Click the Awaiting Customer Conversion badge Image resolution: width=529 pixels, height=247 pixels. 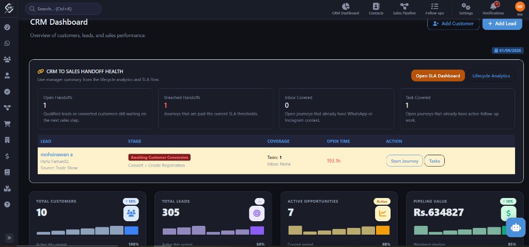[x=159, y=157]
